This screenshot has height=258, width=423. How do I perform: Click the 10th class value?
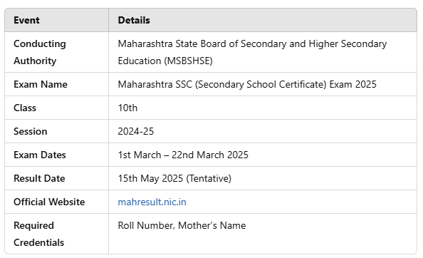(x=127, y=108)
